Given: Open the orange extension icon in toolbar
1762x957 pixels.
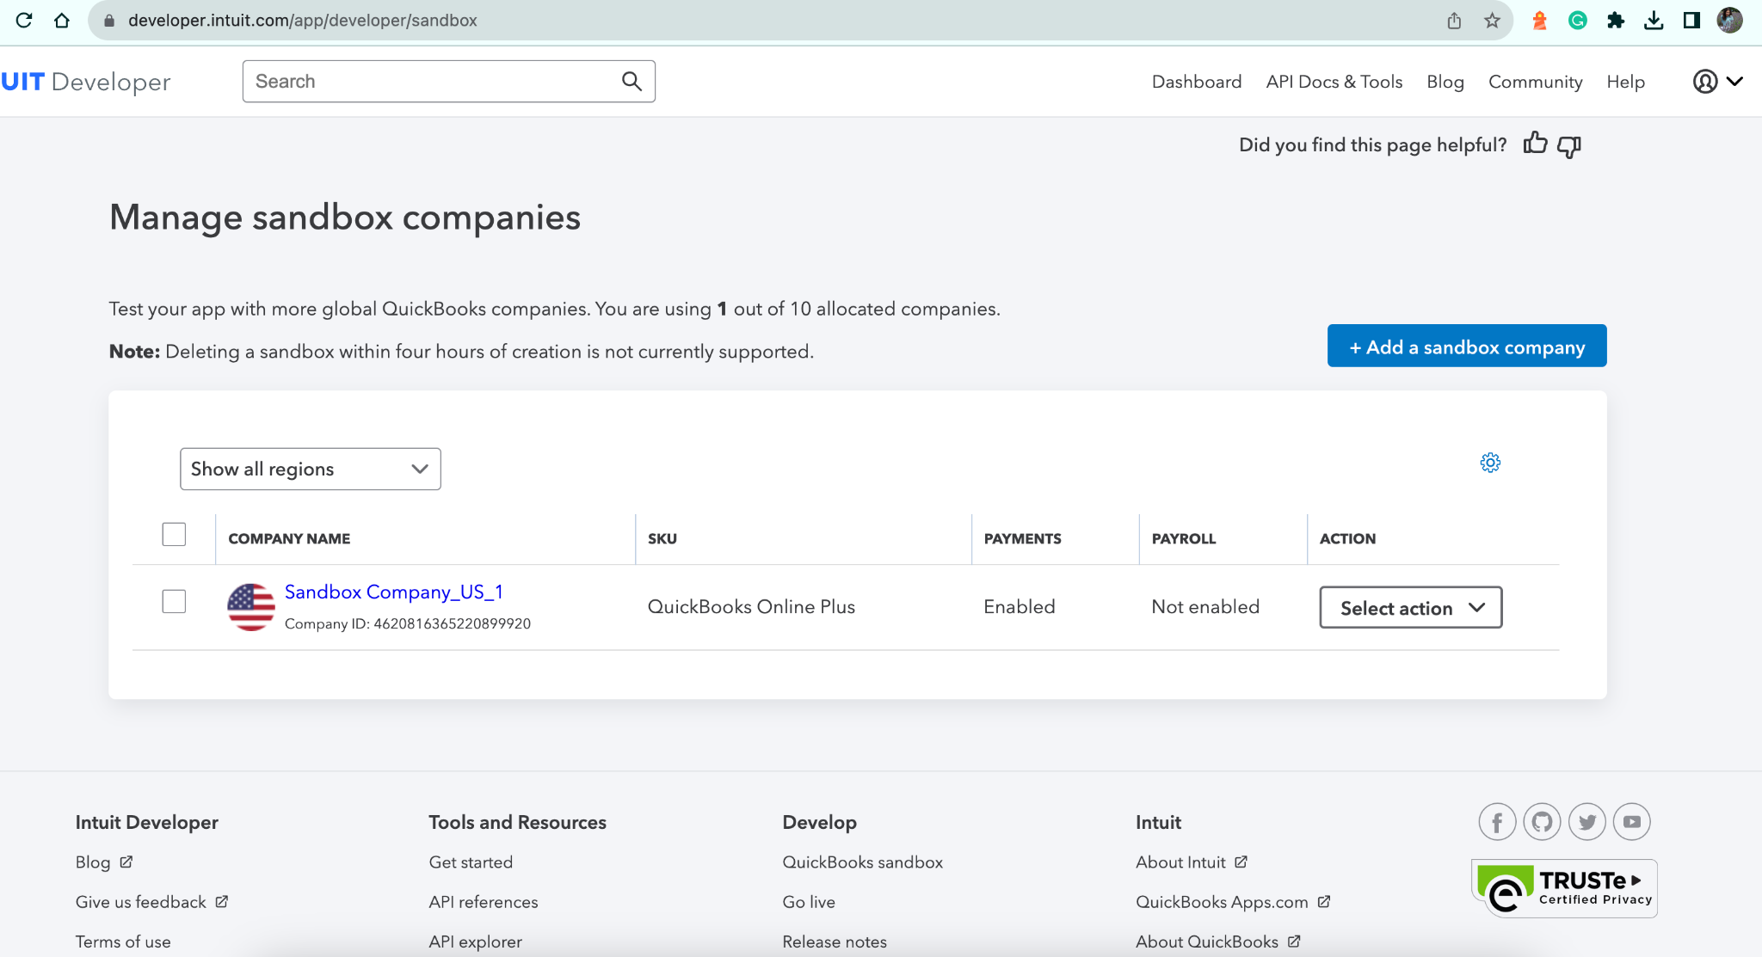Looking at the screenshot, I should 1540,21.
